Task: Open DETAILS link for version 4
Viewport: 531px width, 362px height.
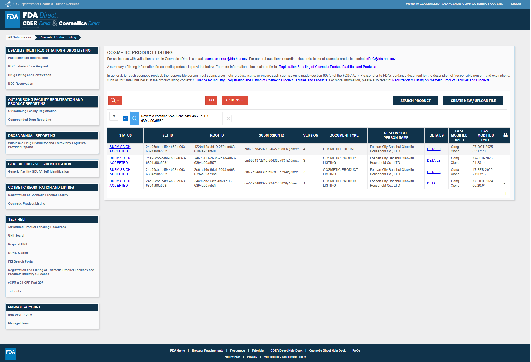Action: tap(433, 149)
